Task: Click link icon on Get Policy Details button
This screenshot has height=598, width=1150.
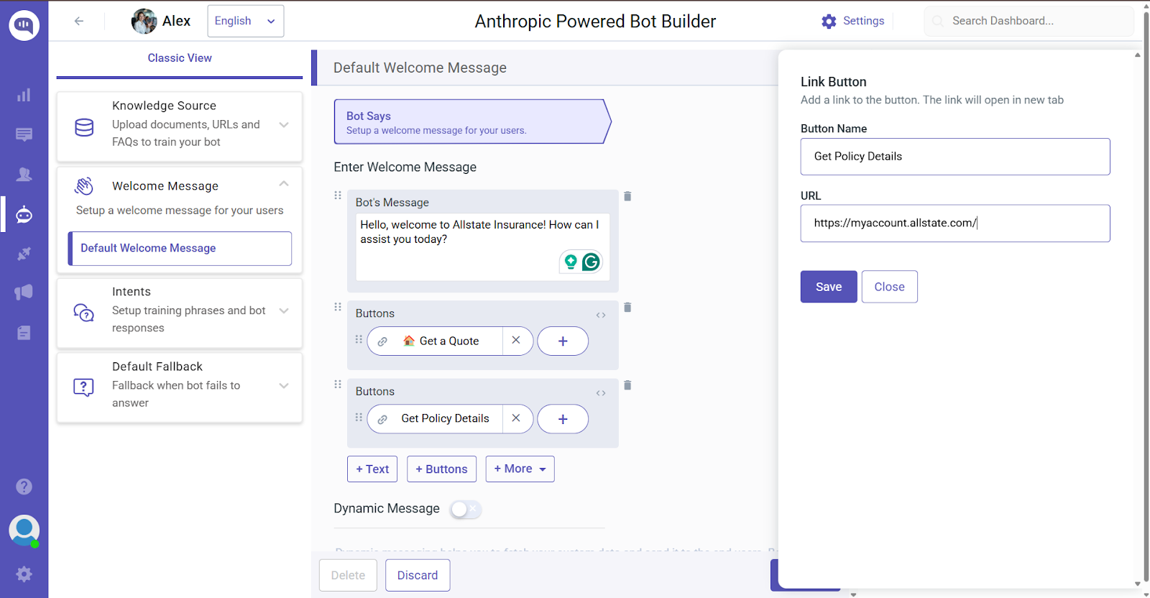Action: pyautogui.click(x=382, y=419)
